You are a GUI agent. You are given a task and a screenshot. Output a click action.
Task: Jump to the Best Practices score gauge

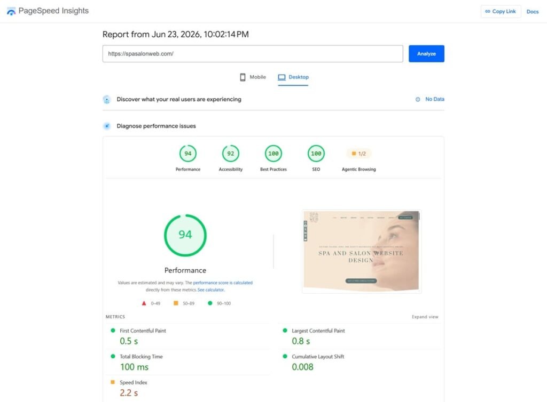[x=273, y=154]
